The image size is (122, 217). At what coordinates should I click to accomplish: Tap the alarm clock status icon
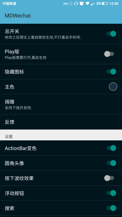(82, 3)
